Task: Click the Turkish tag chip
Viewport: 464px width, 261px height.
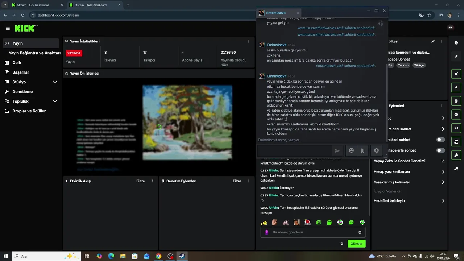Action: tap(403, 65)
